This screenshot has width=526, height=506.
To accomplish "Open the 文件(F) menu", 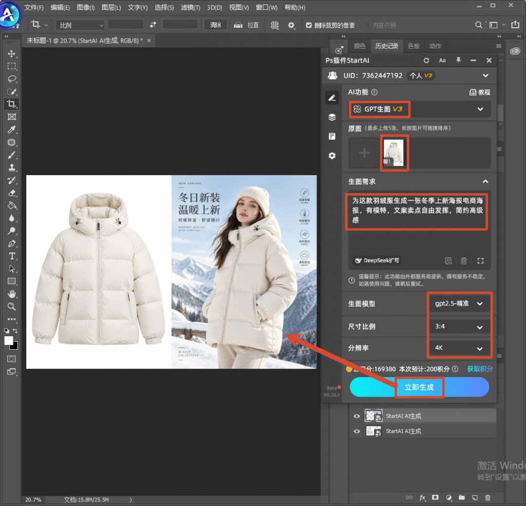I will pos(34,7).
